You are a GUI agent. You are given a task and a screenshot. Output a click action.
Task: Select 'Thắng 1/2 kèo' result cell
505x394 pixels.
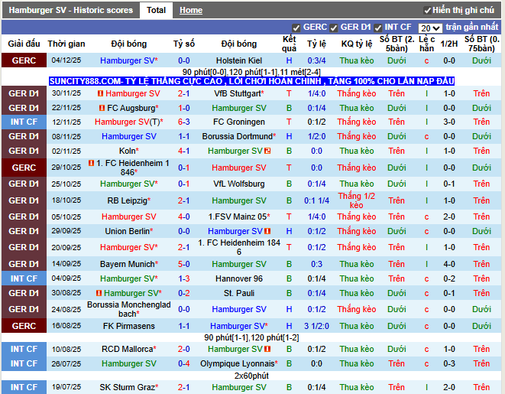click(357, 200)
